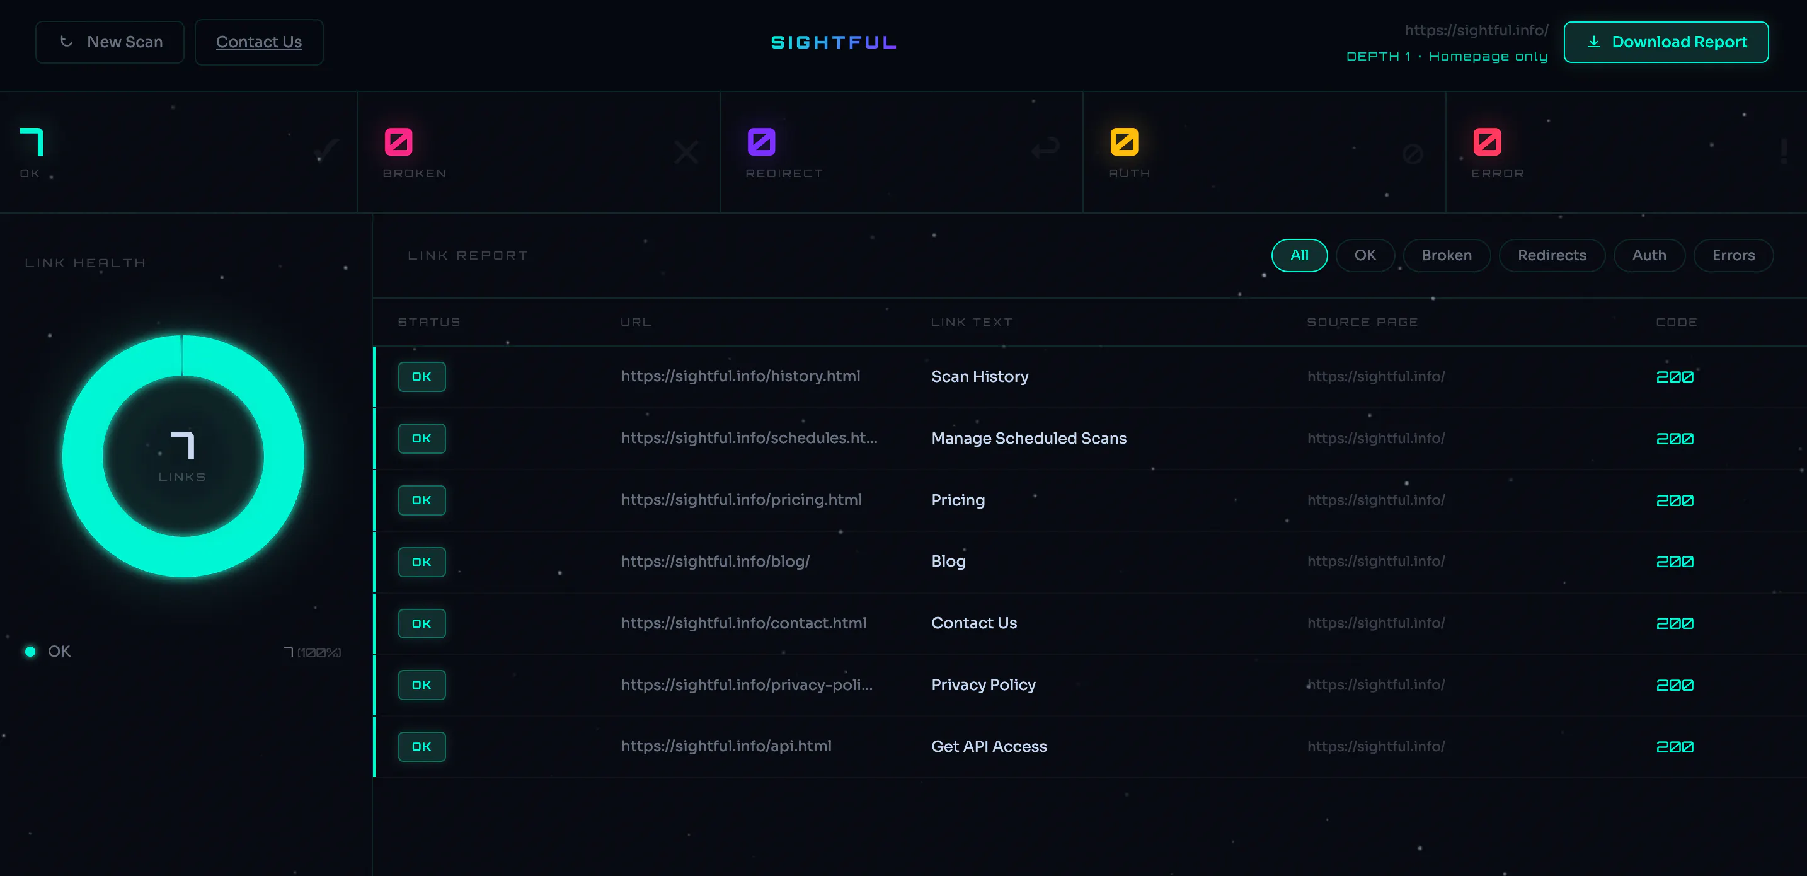The height and width of the screenshot is (876, 1807).
Task: Open the pricing.html URL
Action: (x=742, y=500)
